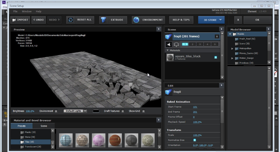Confirm scene with OK button

257,20
